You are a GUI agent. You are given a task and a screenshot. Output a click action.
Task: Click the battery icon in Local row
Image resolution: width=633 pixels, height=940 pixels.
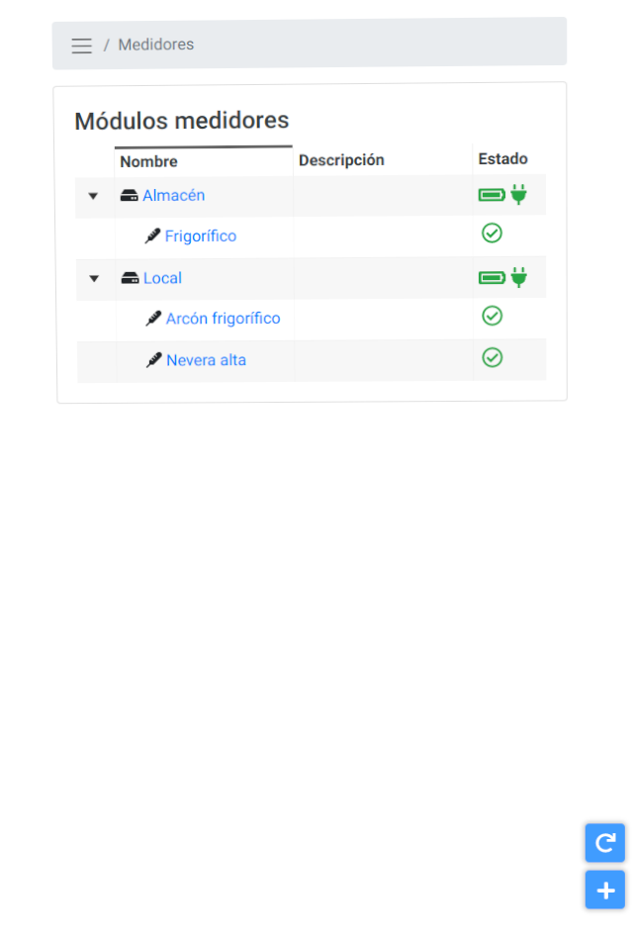tap(493, 278)
